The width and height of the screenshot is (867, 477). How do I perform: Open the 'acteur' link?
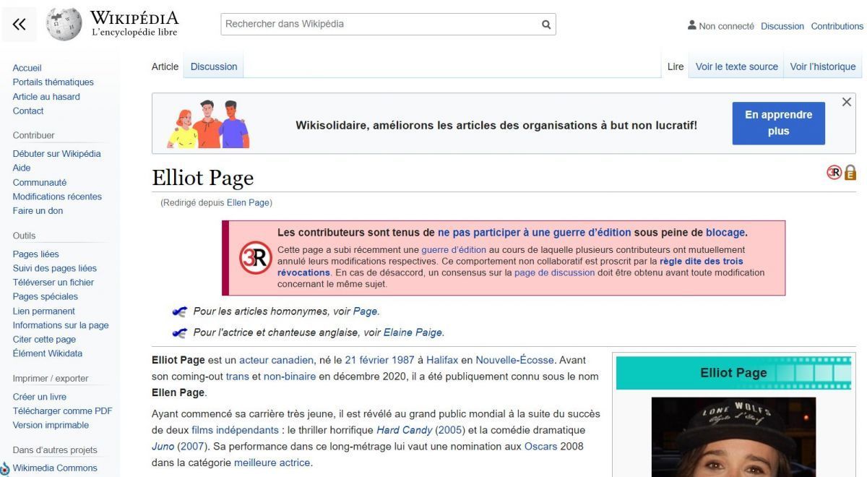(253, 360)
